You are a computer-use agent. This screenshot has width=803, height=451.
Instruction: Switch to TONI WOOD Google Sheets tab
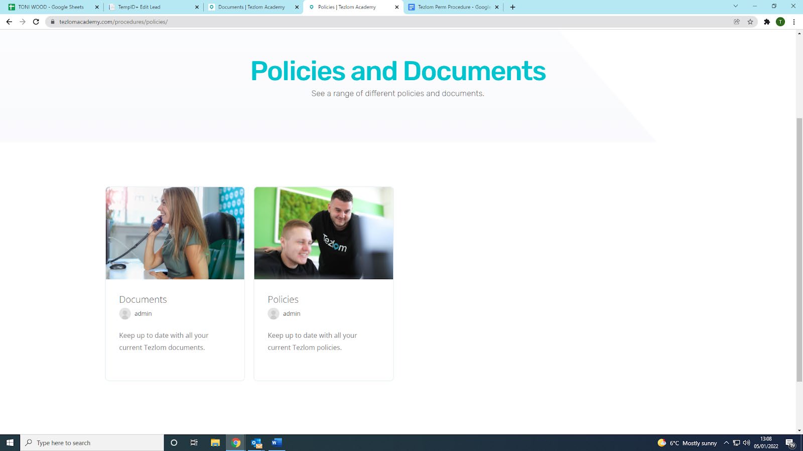[x=50, y=7]
